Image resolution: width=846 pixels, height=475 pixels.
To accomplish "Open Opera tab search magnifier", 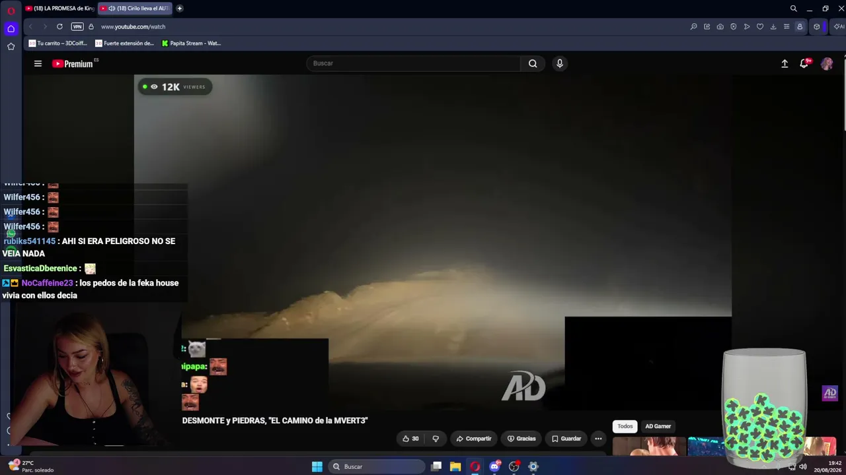I will pyautogui.click(x=794, y=9).
